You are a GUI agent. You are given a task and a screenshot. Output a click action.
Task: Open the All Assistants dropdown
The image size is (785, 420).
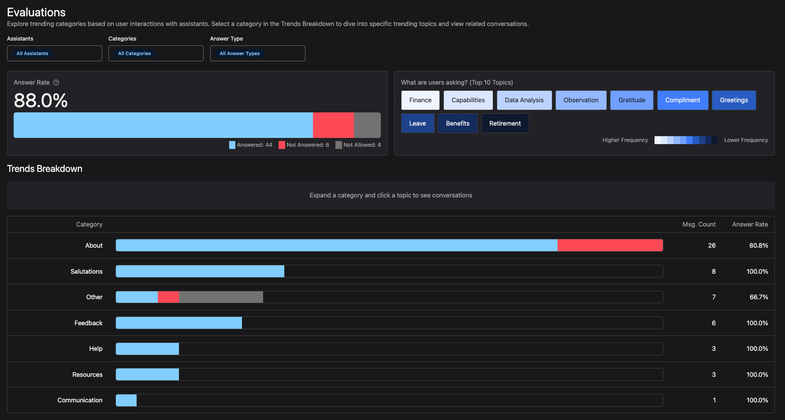(x=54, y=53)
